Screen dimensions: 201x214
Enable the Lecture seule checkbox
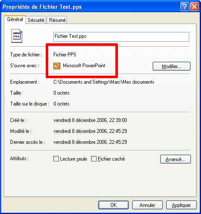pos(56,159)
